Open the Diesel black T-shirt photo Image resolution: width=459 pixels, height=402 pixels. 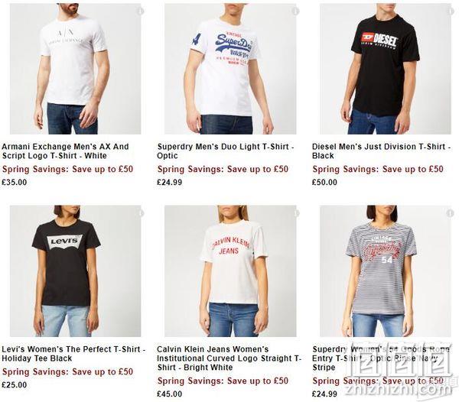click(x=386, y=69)
